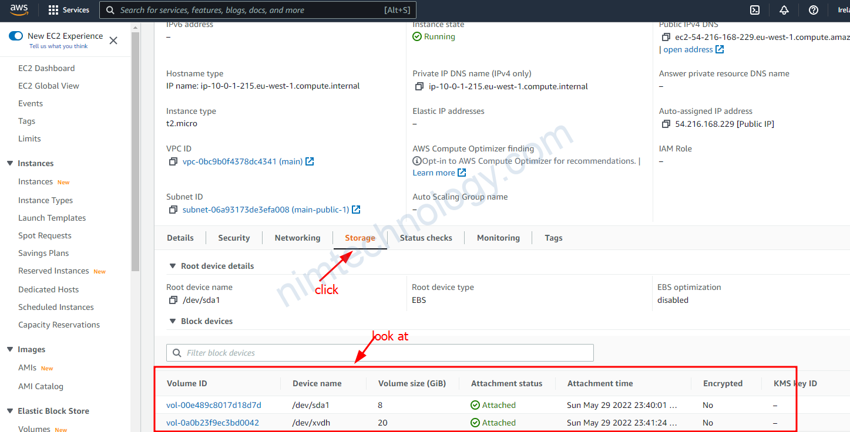Click external link icon beside open address
Screen dimensions: 850x432
click(720, 49)
